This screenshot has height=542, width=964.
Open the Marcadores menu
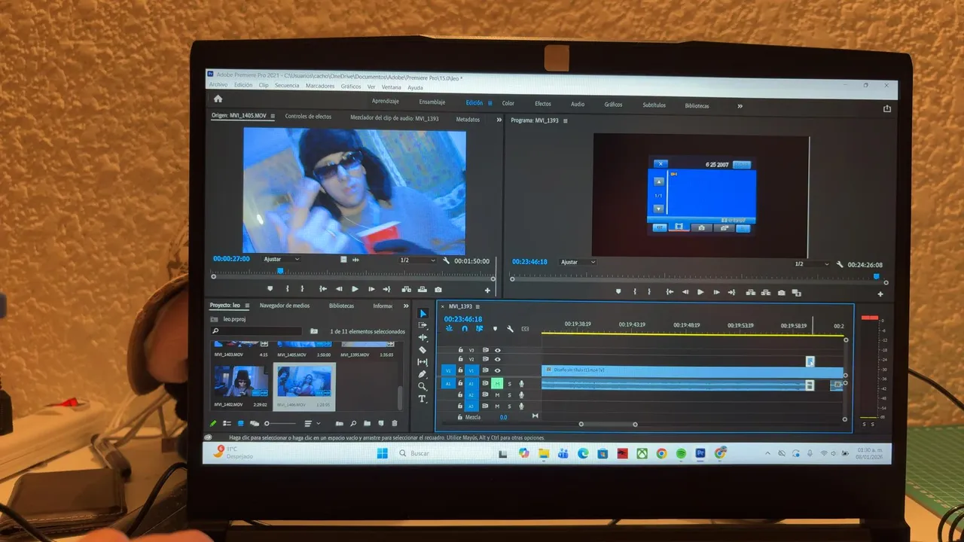coord(320,86)
